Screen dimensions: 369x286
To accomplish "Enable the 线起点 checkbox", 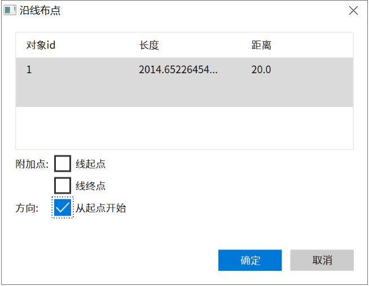I will (63, 164).
